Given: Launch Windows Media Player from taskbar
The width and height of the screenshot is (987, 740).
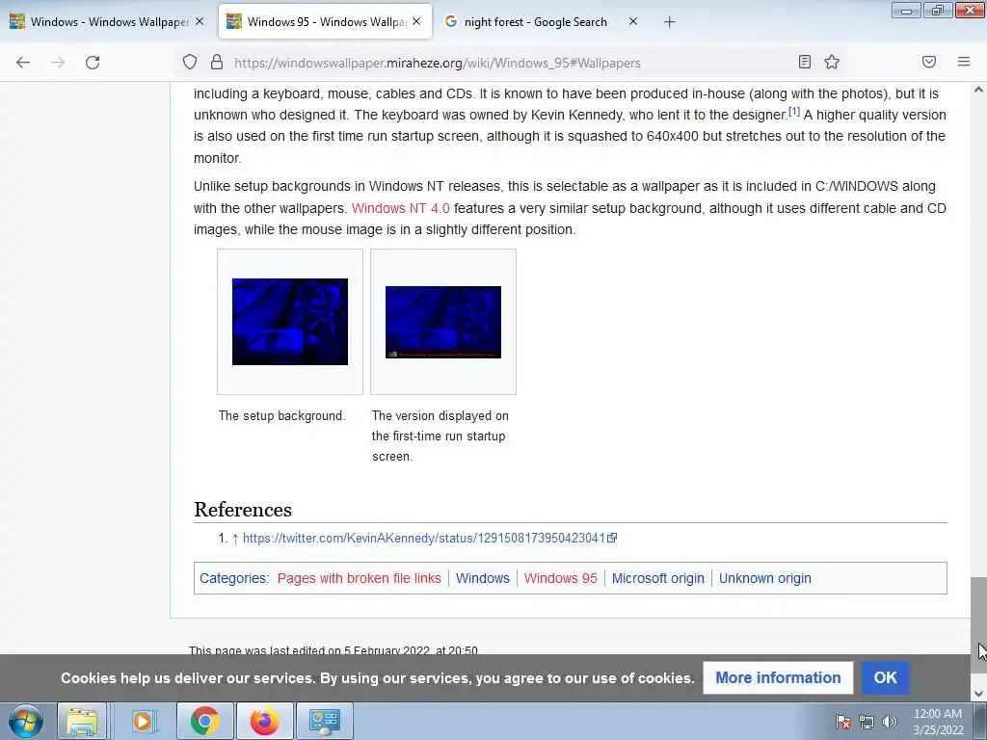Looking at the screenshot, I should coord(143,721).
